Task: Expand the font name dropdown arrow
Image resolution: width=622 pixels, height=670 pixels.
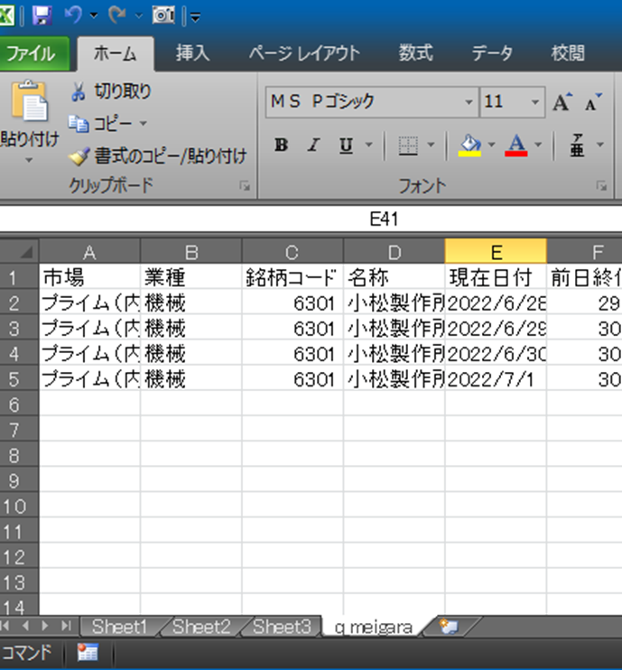Action: tap(469, 102)
